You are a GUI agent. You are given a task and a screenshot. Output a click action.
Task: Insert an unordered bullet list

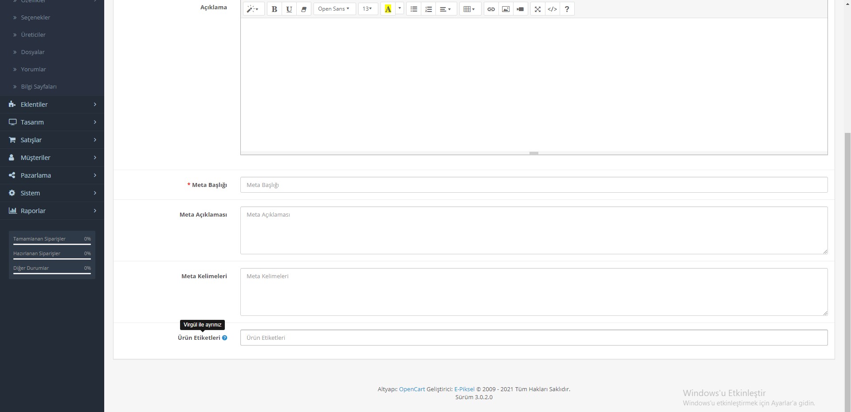point(414,9)
